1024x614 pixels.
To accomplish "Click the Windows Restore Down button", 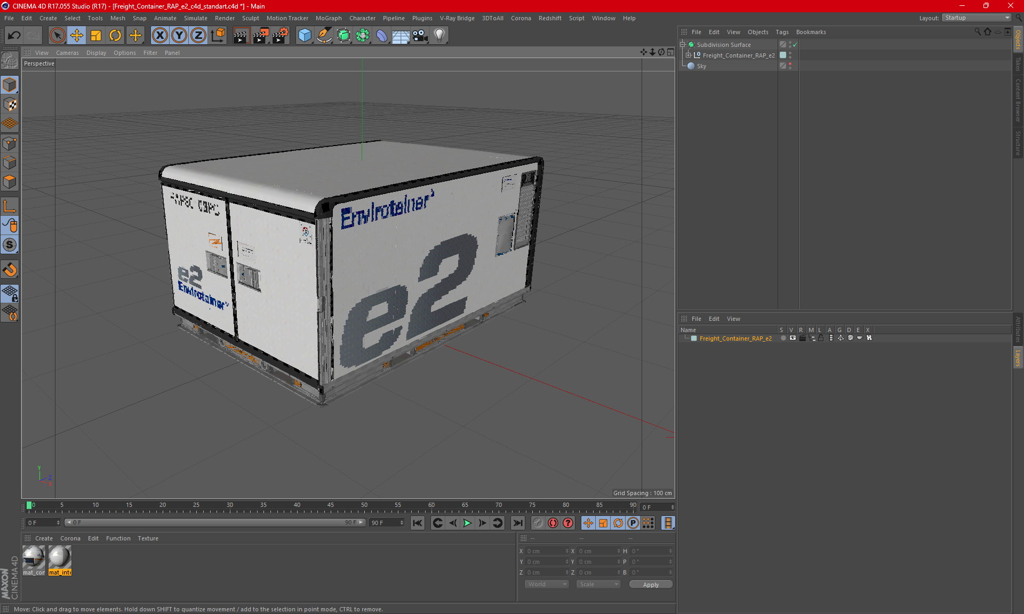I will [x=986, y=6].
